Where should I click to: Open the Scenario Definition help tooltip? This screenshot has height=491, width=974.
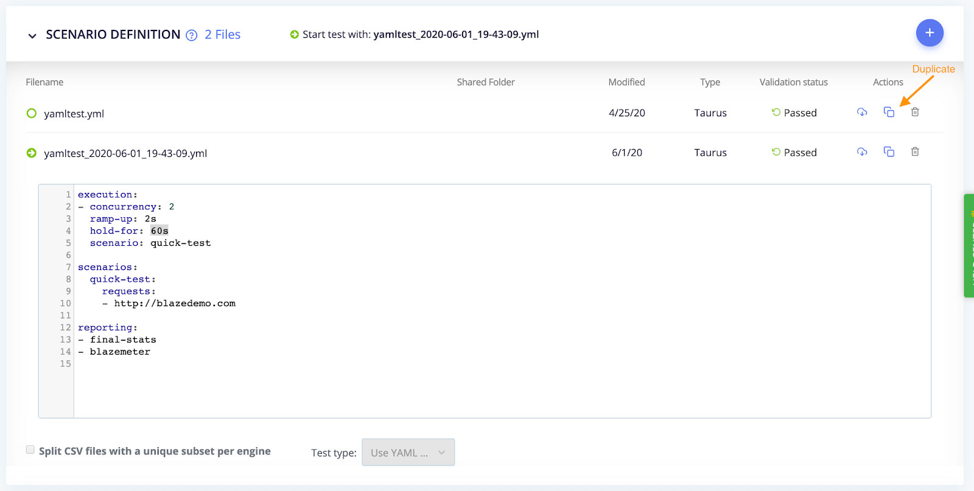[x=191, y=35]
